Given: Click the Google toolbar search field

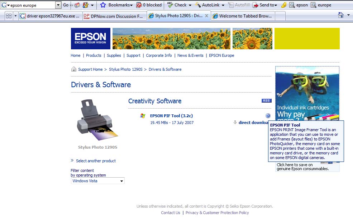Looking at the screenshot, I should [32, 5].
